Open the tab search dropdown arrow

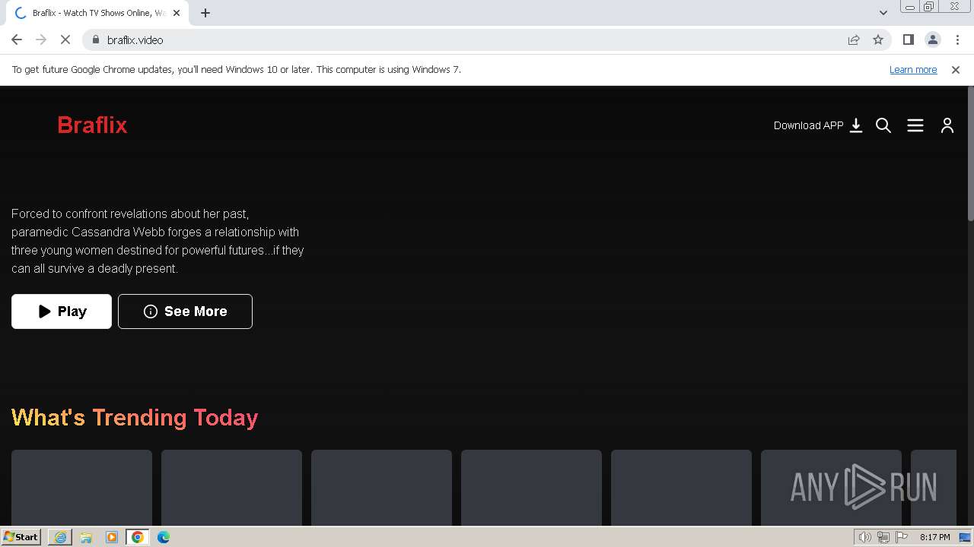tap(883, 13)
